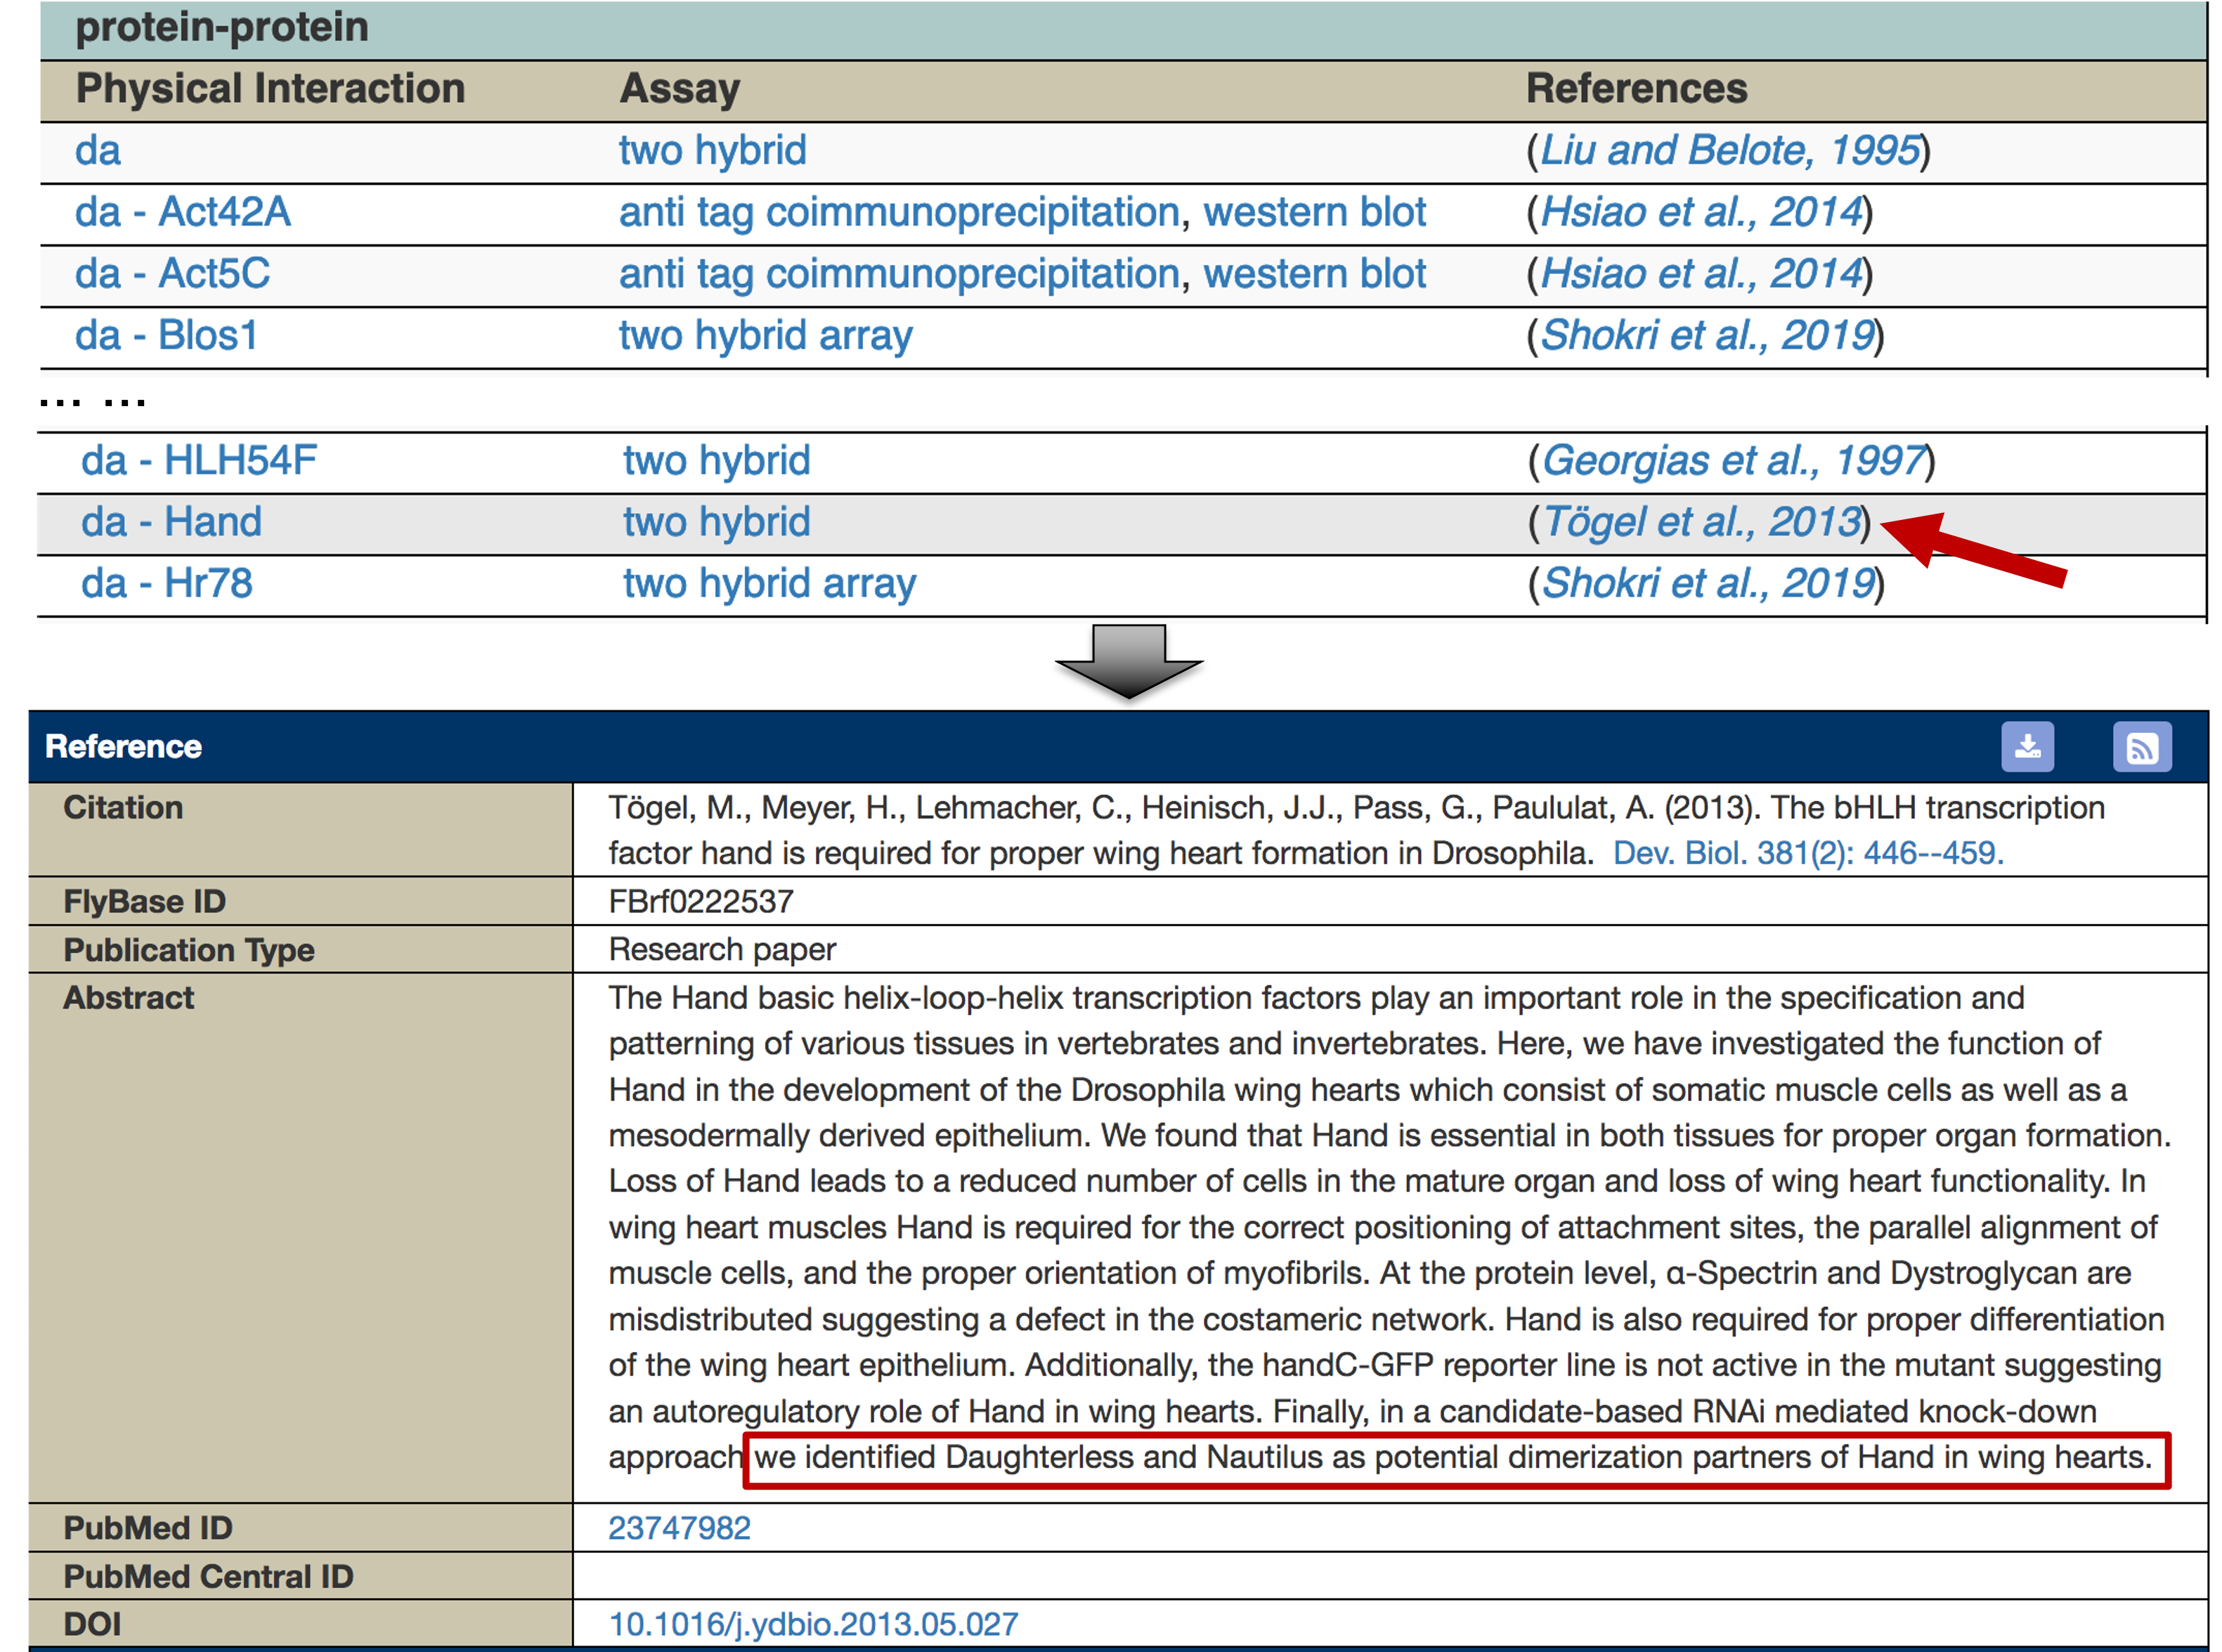Open the 'da' link in the Act42A row
Image resolution: width=2222 pixels, height=1652 pixels.
(x=98, y=212)
